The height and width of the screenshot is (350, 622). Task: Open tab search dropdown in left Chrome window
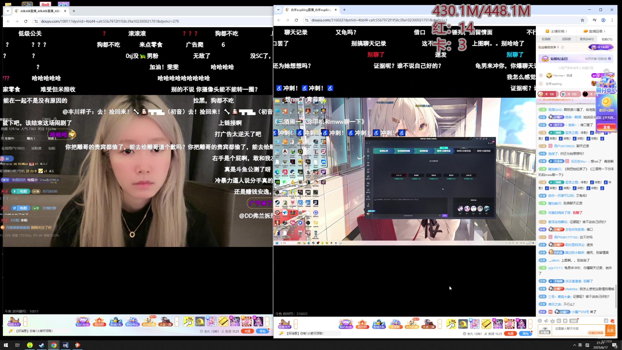point(8,11)
